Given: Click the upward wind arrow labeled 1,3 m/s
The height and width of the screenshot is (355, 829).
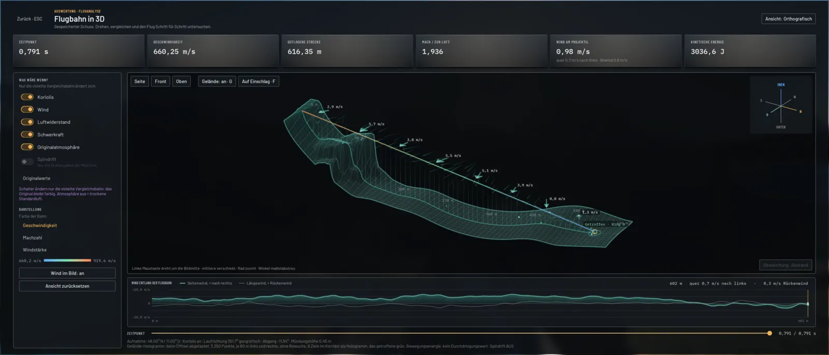Looking at the screenshot, I should (x=579, y=216).
